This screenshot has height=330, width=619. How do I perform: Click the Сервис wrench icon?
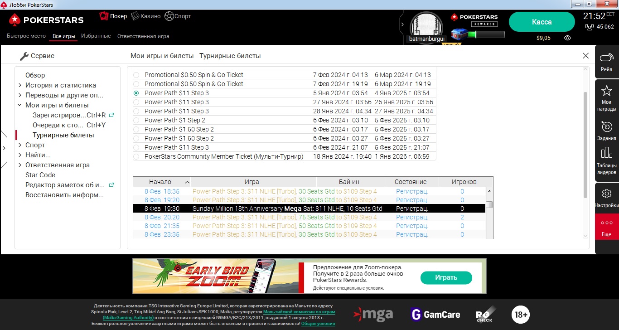24,56
